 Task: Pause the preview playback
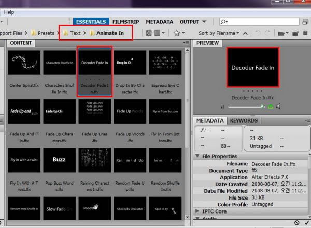[222, 107]
